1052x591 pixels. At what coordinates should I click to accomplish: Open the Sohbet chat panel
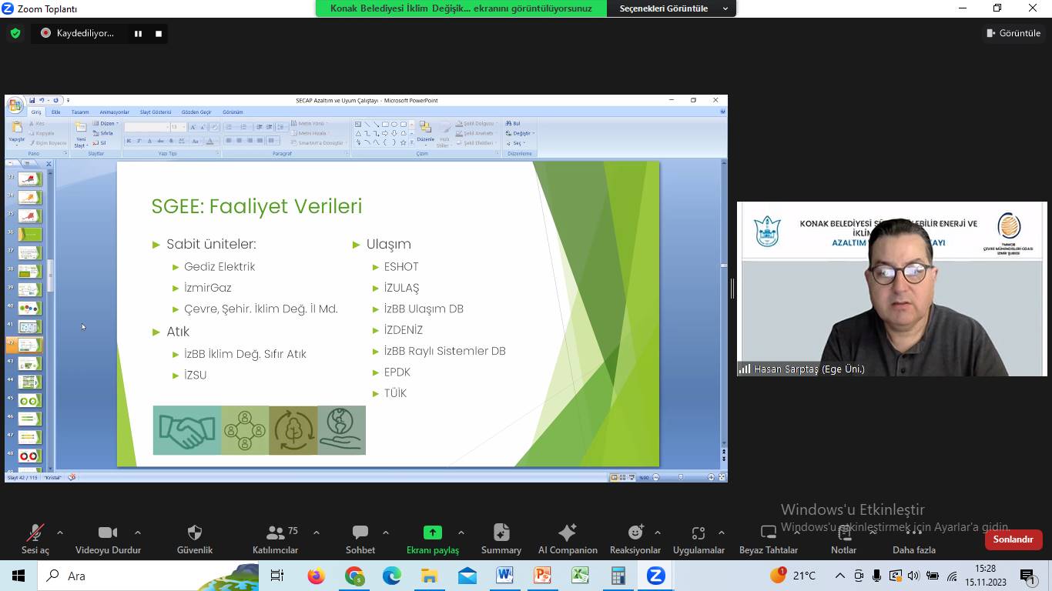click(x=360, y=539)
